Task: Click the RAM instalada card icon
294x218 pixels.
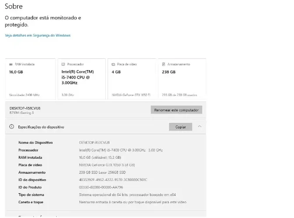Action: click(11, 65)
